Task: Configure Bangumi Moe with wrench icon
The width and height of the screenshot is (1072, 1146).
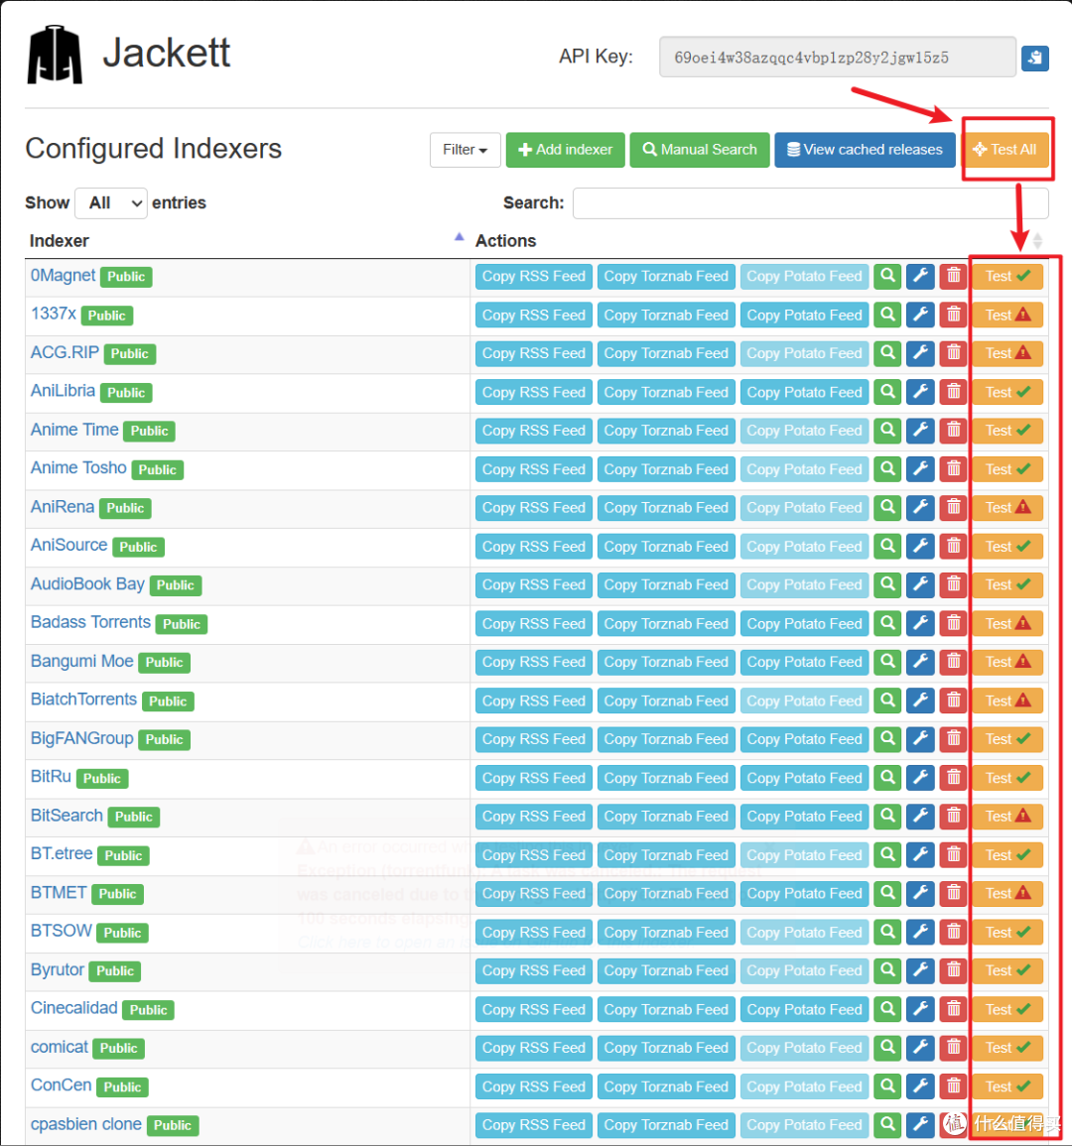Action: (x=921, y=662)
